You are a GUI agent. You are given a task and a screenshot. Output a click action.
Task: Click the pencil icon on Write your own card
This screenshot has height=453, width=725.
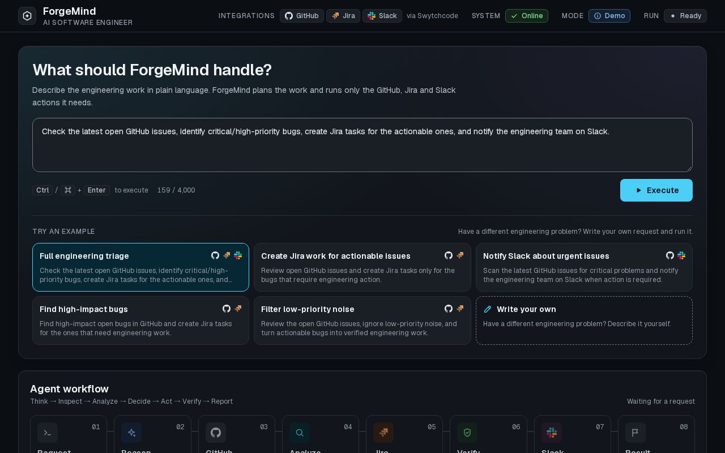[x=488, y=309]
